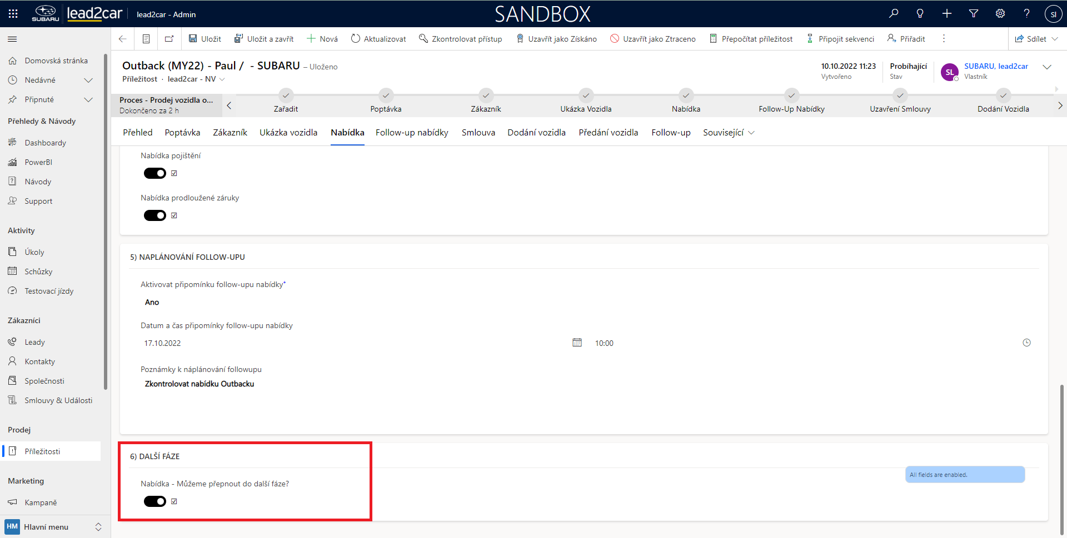Click Uzavřít jako Získáno button

[x=556, y=39]
